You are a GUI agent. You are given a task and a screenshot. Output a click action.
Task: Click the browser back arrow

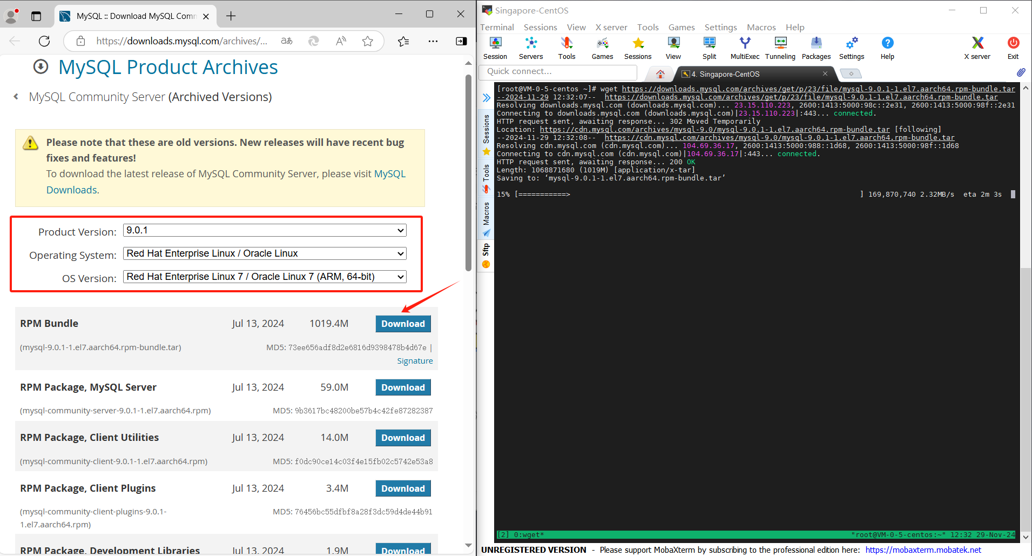coord(15,41)
